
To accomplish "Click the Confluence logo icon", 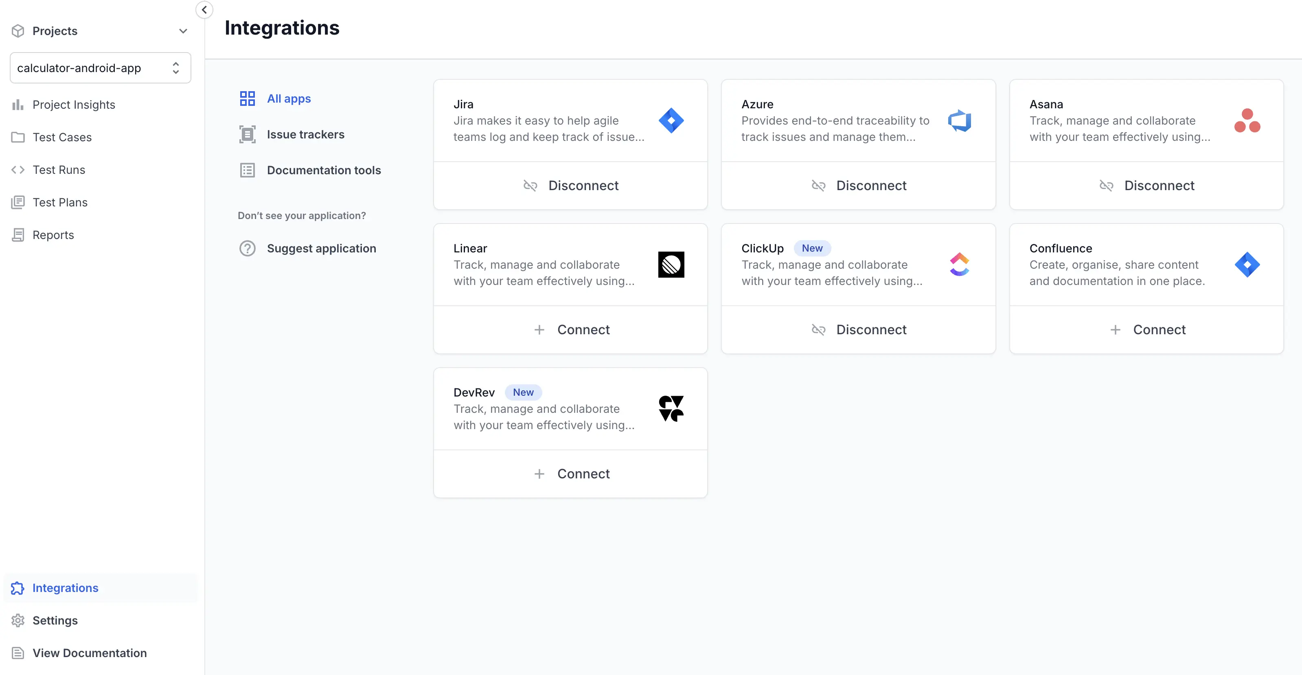I will click(x=1247, y=264).
